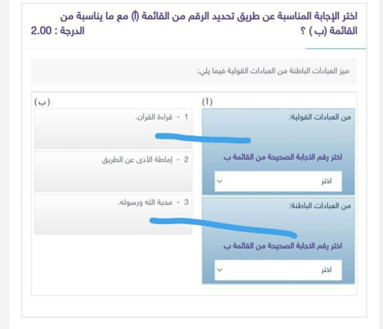Click the prompt اختر رقم الاجابة in the الباطنة card
Screen dimensions: 383x329
coord(280,245)
